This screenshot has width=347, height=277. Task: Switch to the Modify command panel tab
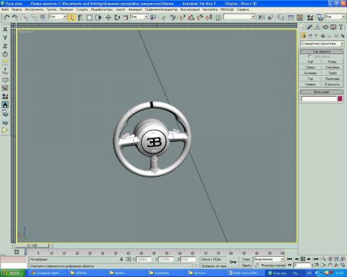tap(309, 27)
